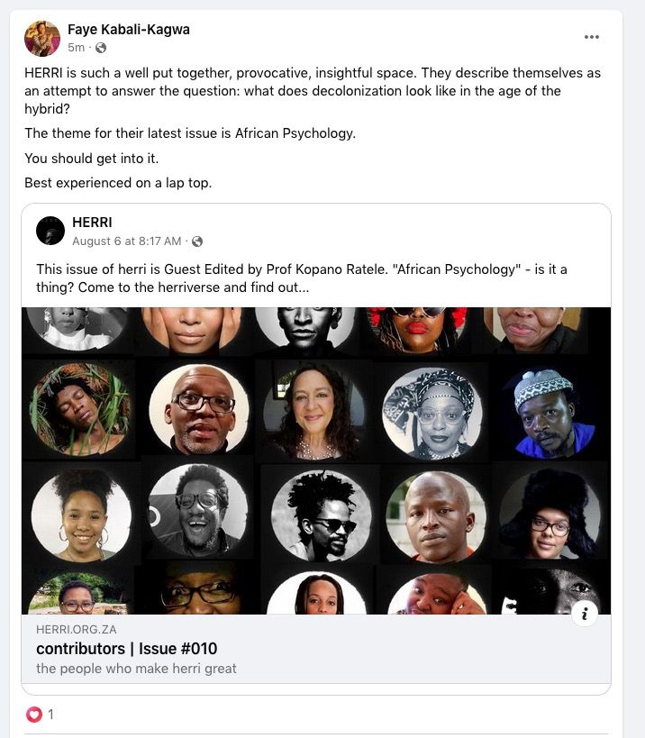The image size is (645, 738).
Task: Open Faye Kabali-Kagwa's profile name link
Action: (x=129, y=30)
